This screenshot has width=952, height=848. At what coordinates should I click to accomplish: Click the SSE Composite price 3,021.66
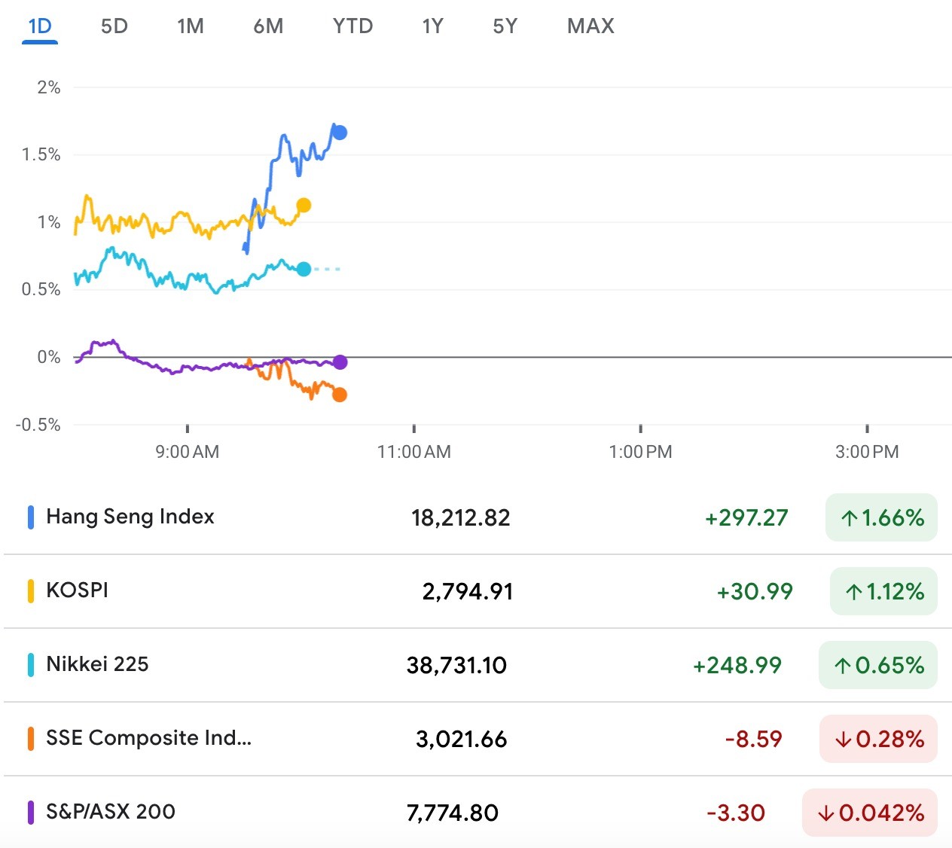(x=461, y=740)
